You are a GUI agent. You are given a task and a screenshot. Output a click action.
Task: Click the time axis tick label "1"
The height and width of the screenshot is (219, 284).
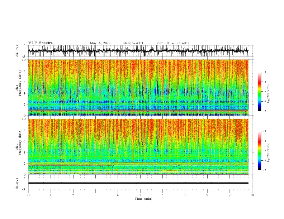coord(51,195)
